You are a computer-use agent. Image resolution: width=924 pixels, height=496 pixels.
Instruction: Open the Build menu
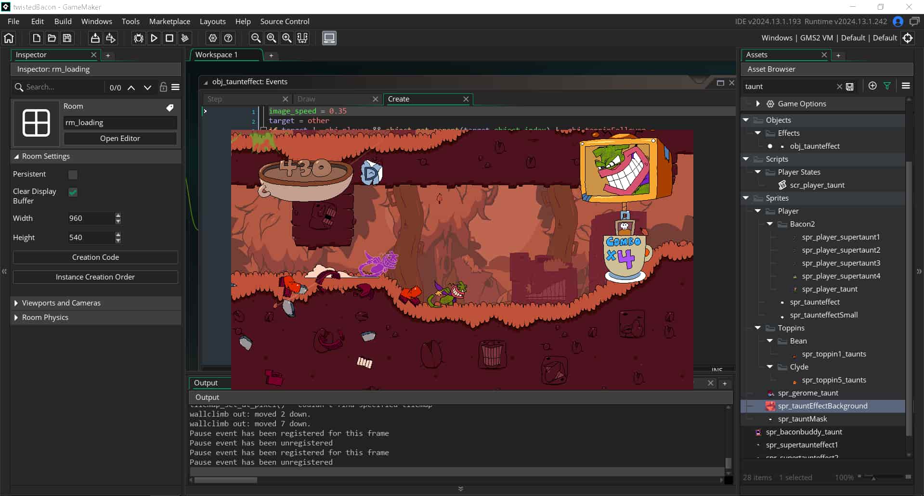click(x=63, y=21)
